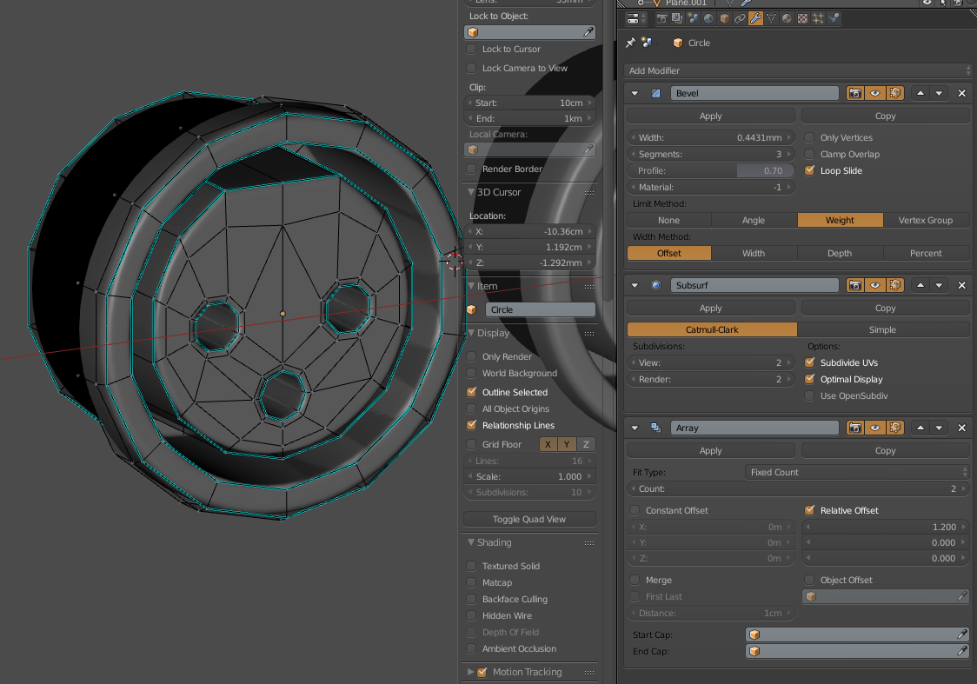Open the World properties globe icon
Viewport: 977px width, 684px height.
click(x=708, y=19)
